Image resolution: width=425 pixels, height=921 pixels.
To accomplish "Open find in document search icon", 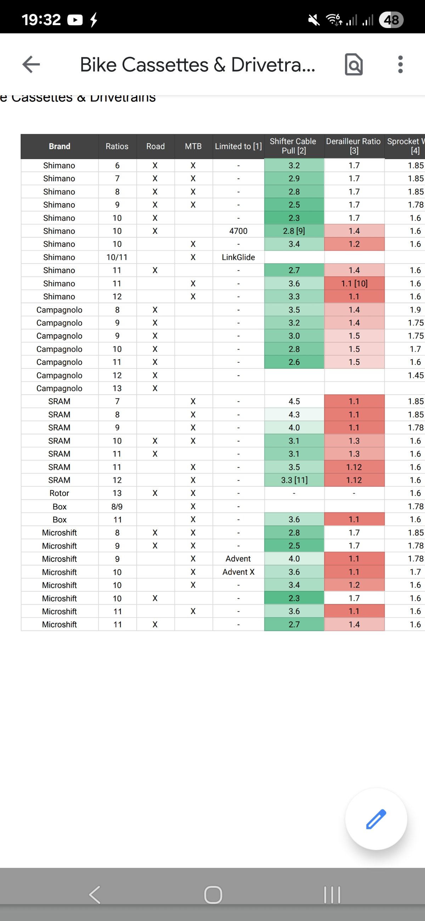I will [353, 65].
